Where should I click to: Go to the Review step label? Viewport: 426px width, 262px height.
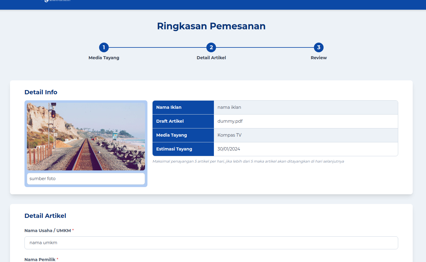click(x=318, y=58)
